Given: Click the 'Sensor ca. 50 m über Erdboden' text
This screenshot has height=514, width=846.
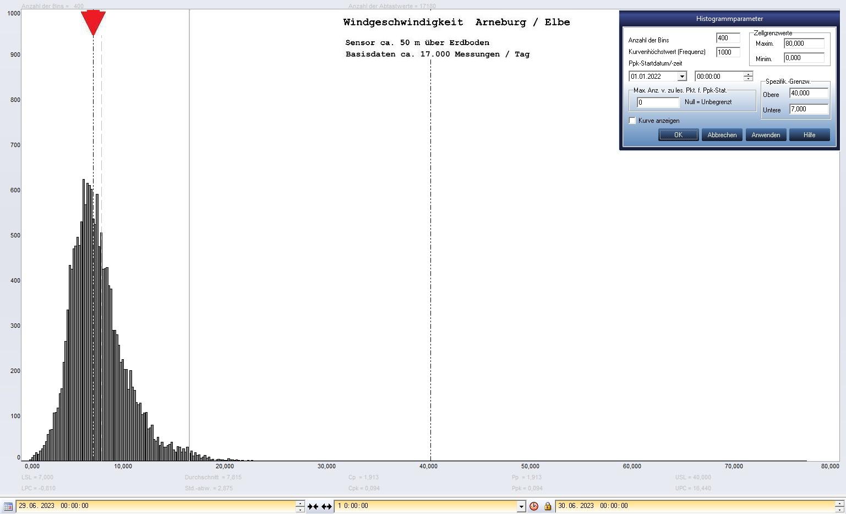Looking at the screenshot, I should click(417, 42).
